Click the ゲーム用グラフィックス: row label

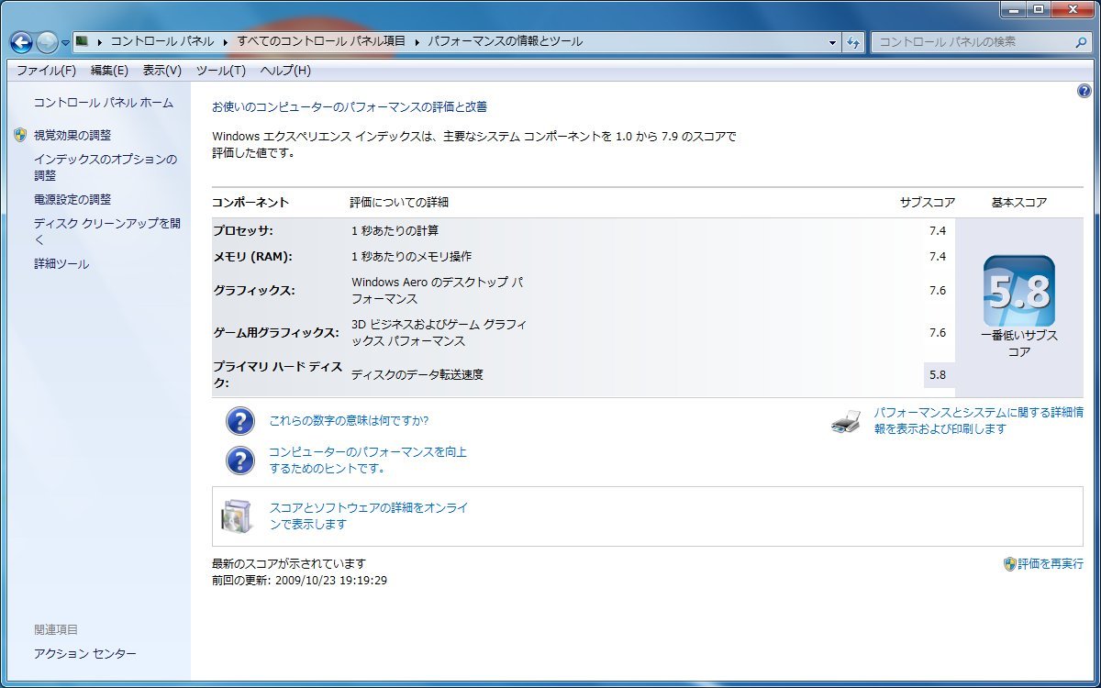[276, 332]
